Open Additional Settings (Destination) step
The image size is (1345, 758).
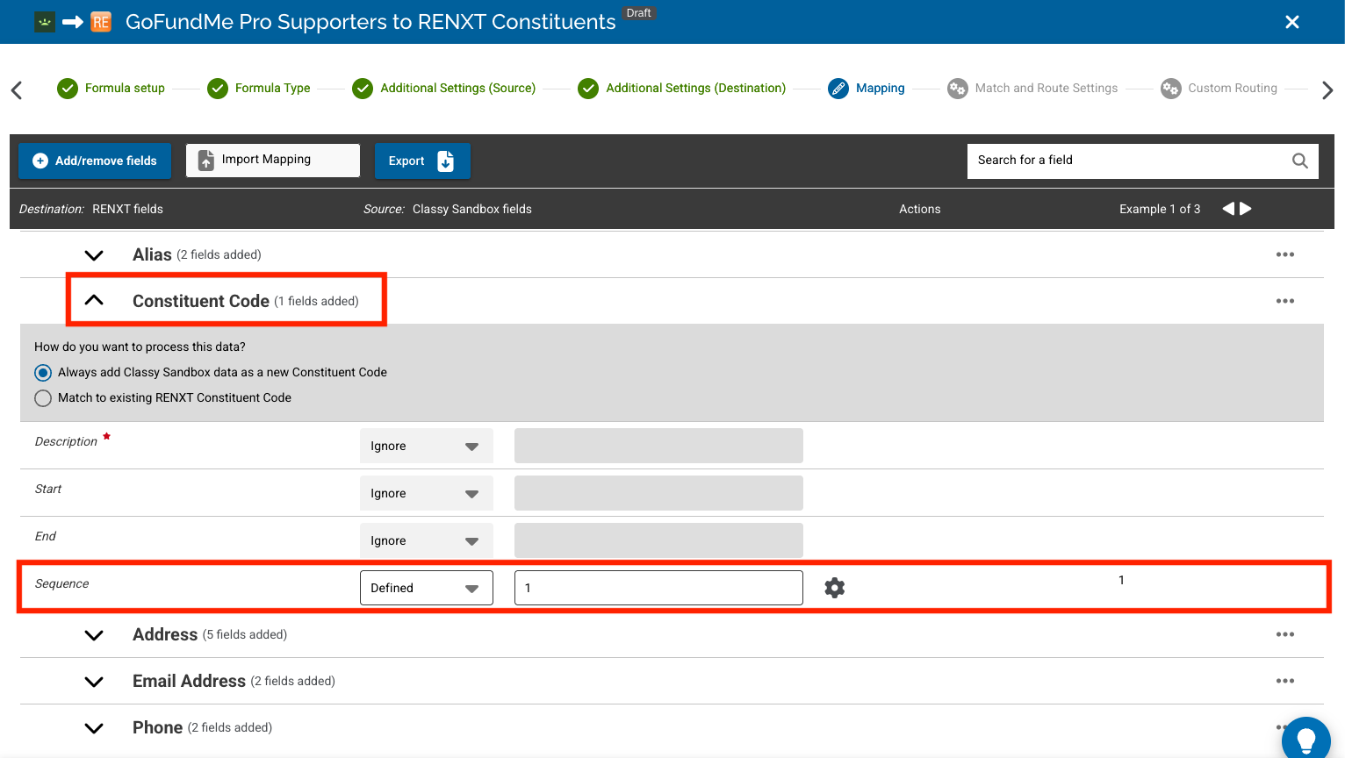coord(682,89)
